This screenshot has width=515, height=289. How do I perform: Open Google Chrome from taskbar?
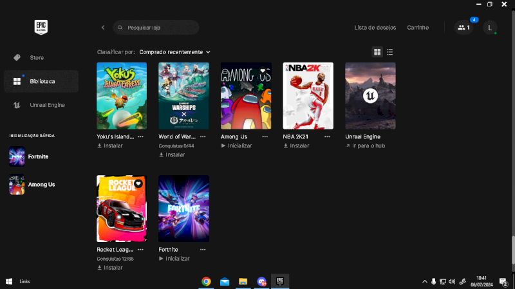click(x=206, y=281)
